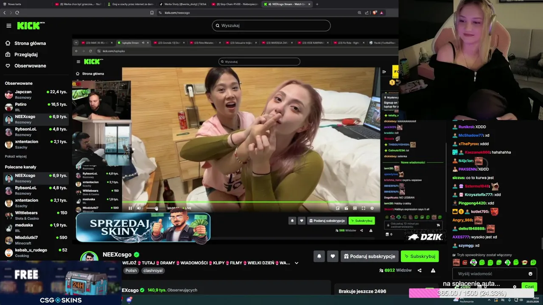
Task: Share the NEEXcsgo stream
Action: (x=420, y=270)
